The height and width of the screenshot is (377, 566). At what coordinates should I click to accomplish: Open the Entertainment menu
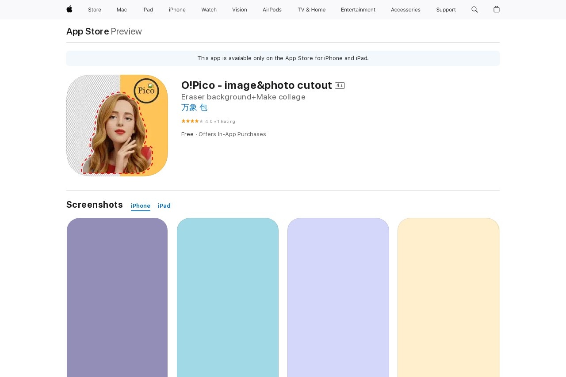(x=358, y=10)
